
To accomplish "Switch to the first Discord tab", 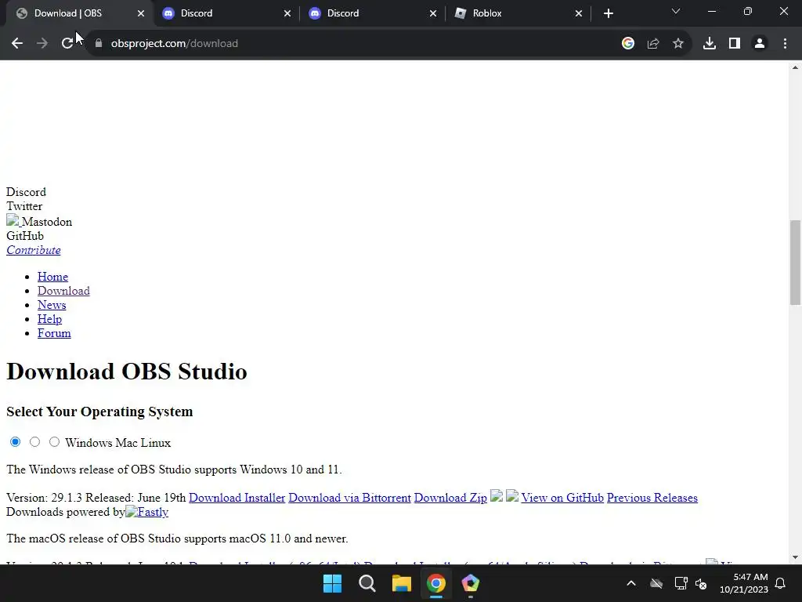I will (x=226, y=13).
